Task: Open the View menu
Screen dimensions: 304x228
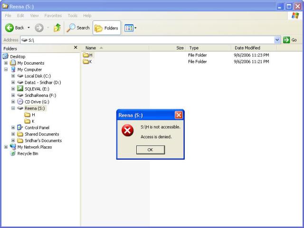Action: coord(34,16)
